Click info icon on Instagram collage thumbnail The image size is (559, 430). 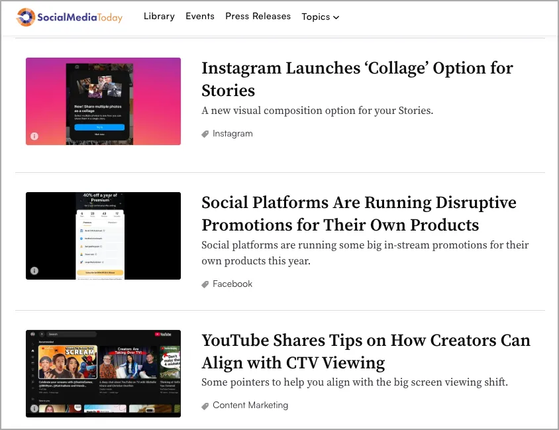tap(34, 136)
